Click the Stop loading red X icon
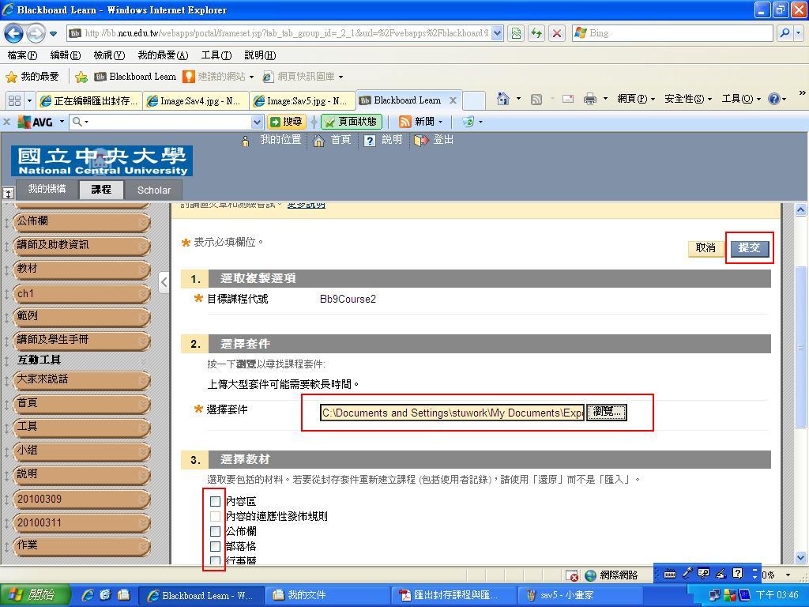Image resolution: width=809 pixels, height=607 pixels. [557, 33]
